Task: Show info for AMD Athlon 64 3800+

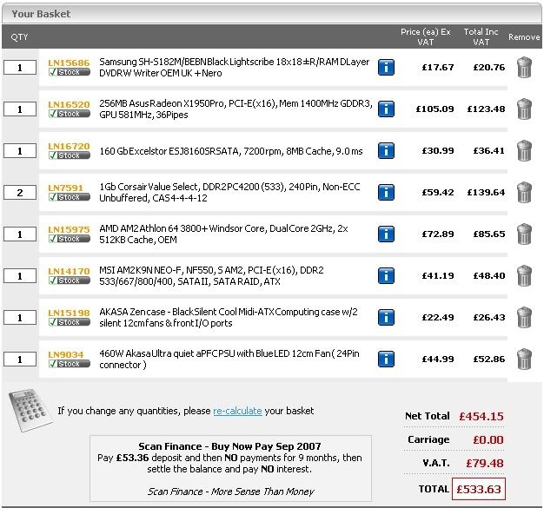Action: pos(387,234)
